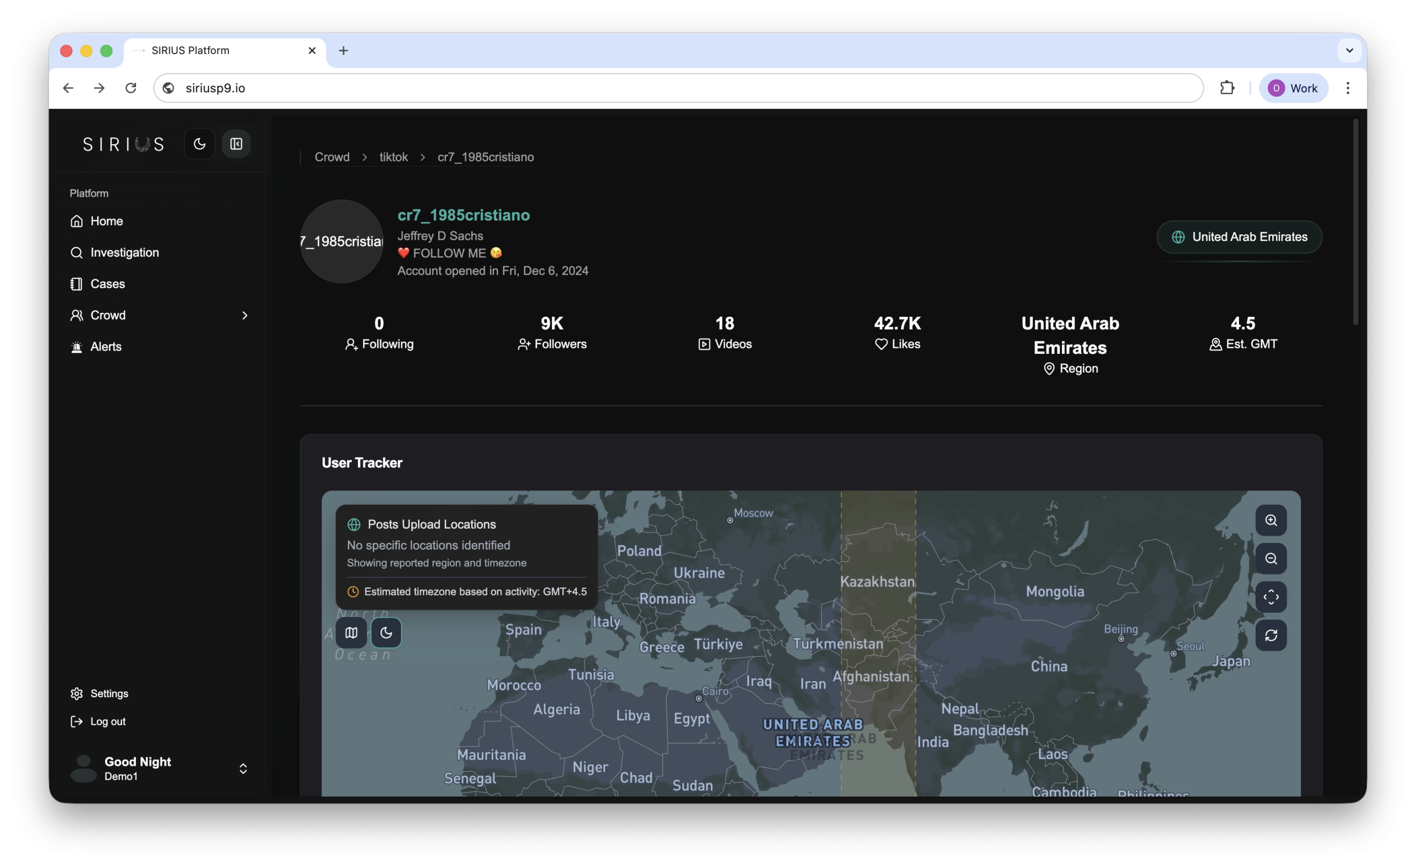Click the map fit-to-view focus icon
Viewport: 1416px width, 868px height.
tap(1271, 597)
